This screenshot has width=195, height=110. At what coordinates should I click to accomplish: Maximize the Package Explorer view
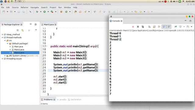click(36, 24)
